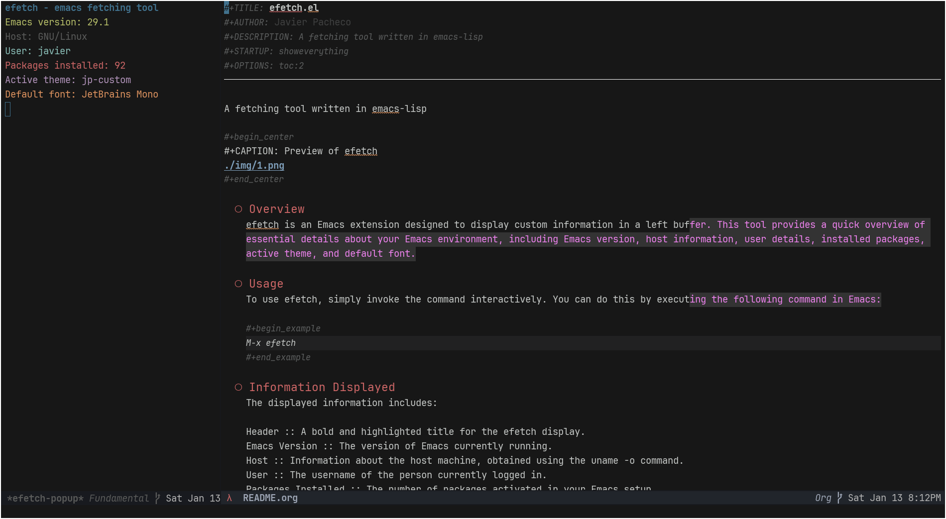Click the Packages installed: 92 line
Image resolution: width=946 pixels, height=519 pixels.
point(65,66)
